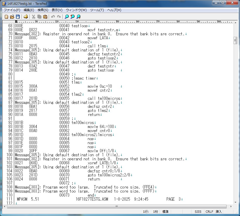Image resolution: width=240 pixels, height=216 pixels.
Task: Click the TeraPad title bar application icon
Action: pos(4,4)
